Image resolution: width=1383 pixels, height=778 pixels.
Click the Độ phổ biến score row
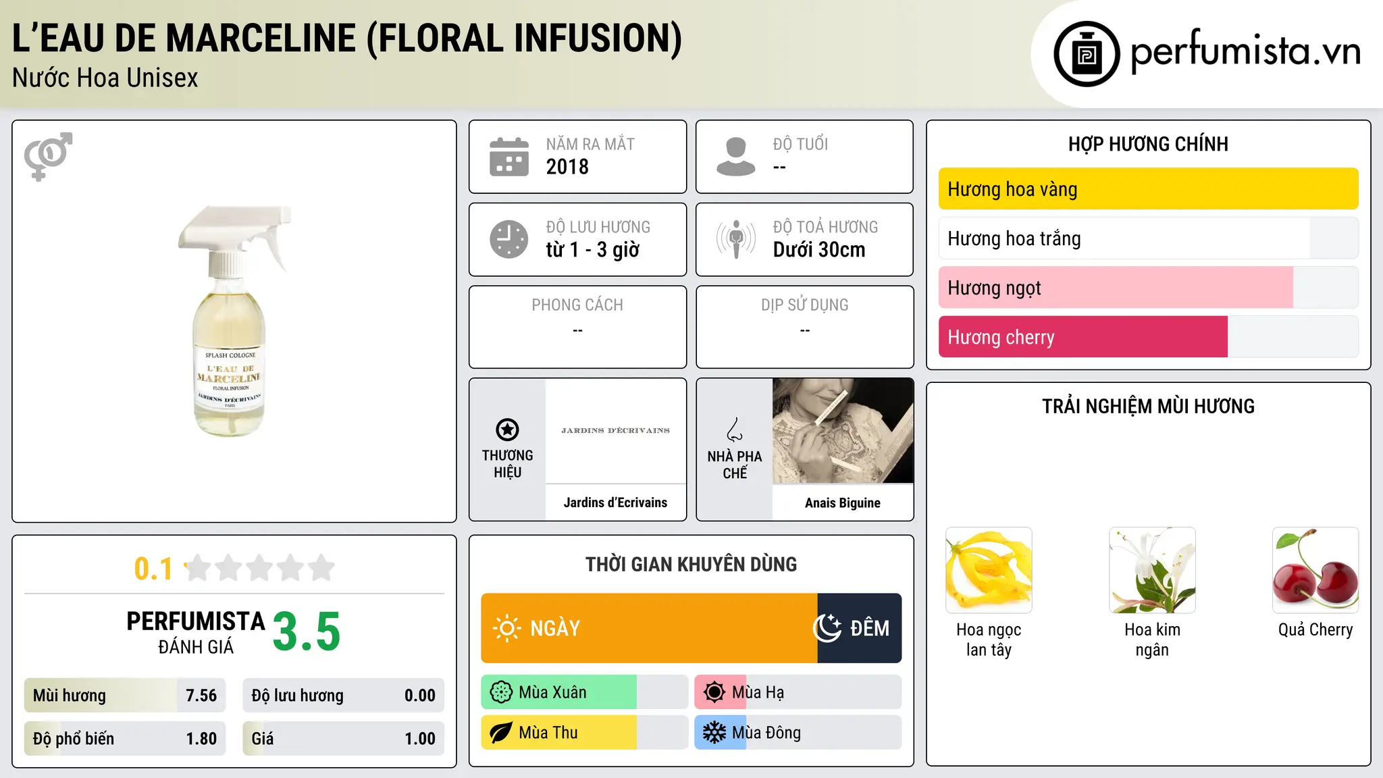(x=125, y=739)
